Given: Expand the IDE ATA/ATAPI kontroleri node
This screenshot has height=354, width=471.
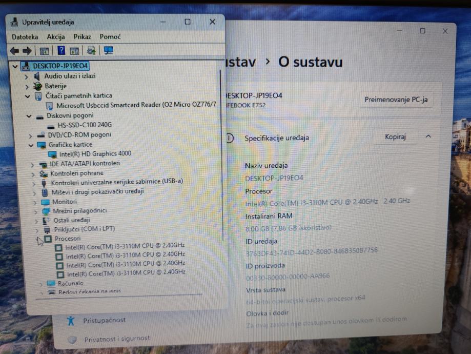Looking at the screenshot, I should (x=32, y=165).
